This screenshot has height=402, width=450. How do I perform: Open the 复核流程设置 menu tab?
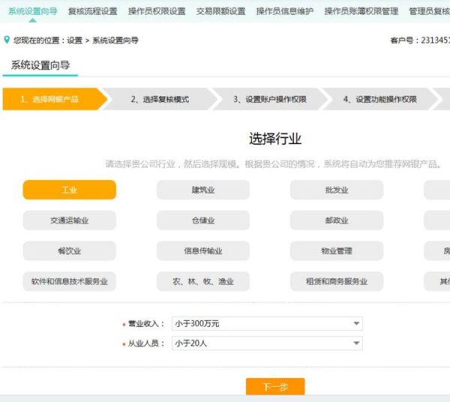tap(92, 11)
